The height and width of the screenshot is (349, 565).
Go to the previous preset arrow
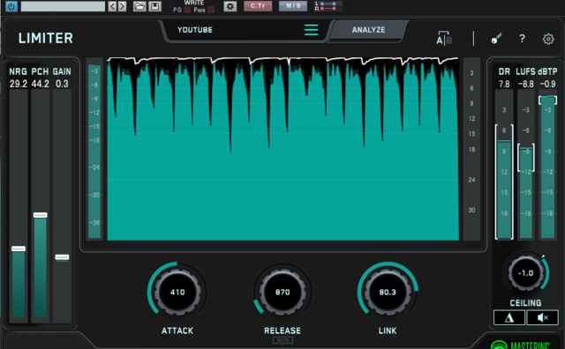[x=112, y=6]
